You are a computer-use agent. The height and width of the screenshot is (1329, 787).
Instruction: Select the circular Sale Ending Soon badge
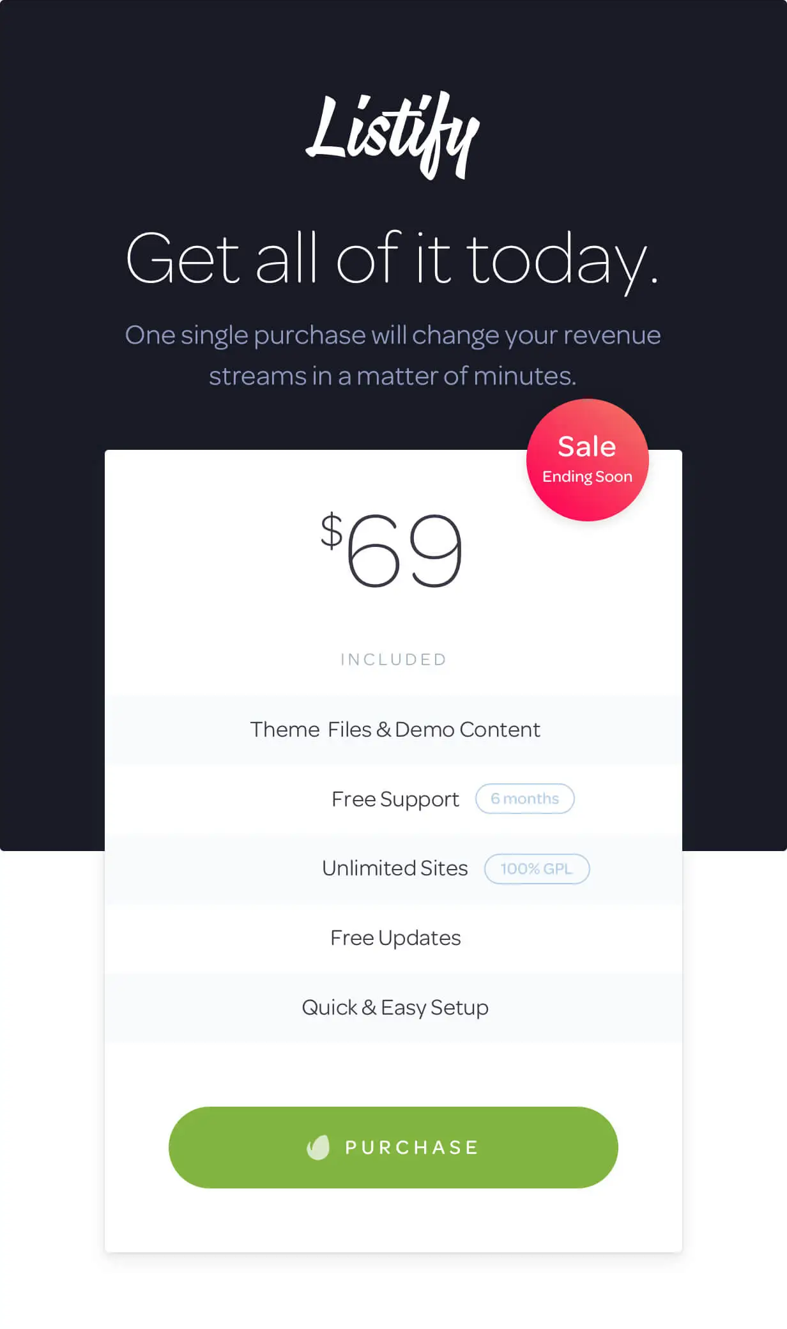pyautogui.click(x=587, y=459)
